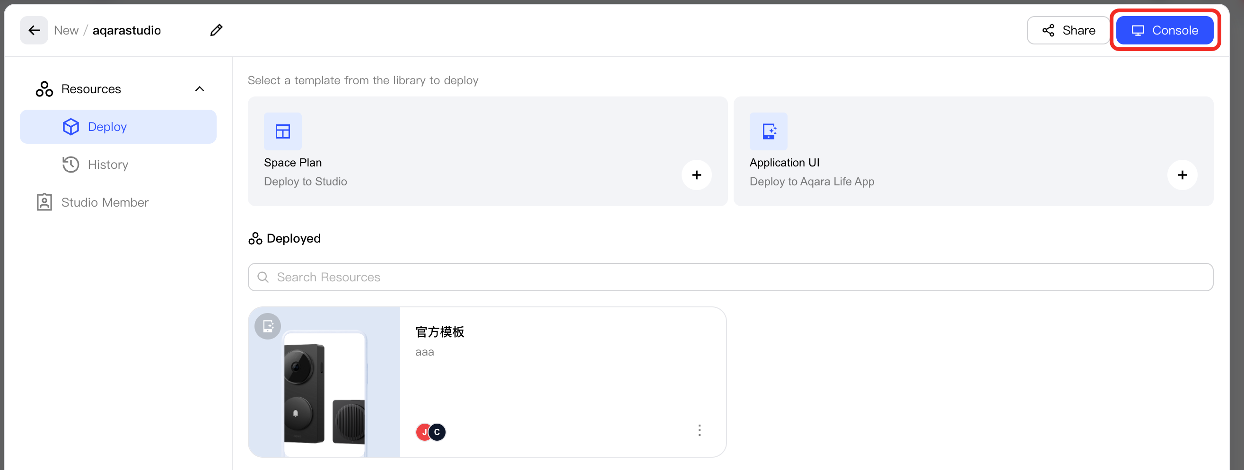Click the Deployed heading icon
The height and width of the screenshot is (470, 1244).
(x=255, y=238)
